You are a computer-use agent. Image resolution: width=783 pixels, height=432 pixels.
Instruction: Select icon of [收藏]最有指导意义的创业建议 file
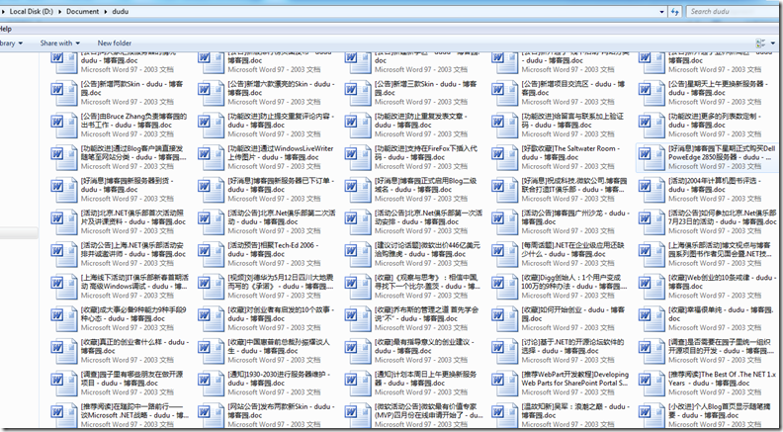pyautogui.click(x=358, y=352)
